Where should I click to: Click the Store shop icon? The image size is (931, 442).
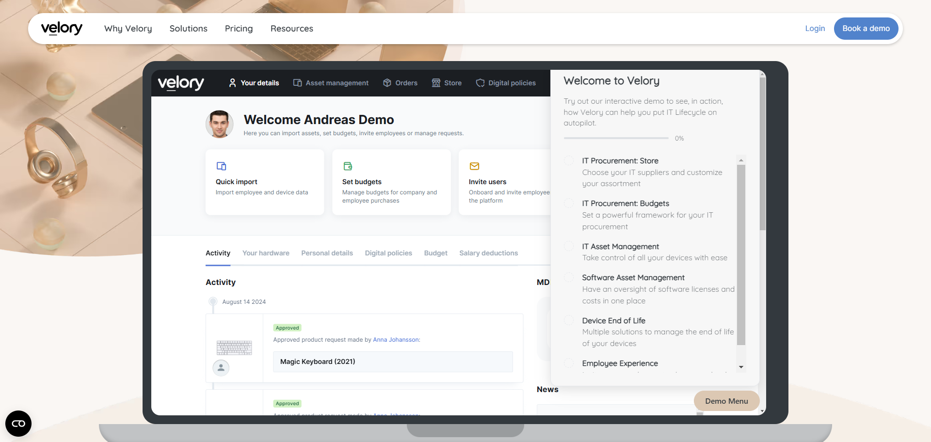pos(436,83)
